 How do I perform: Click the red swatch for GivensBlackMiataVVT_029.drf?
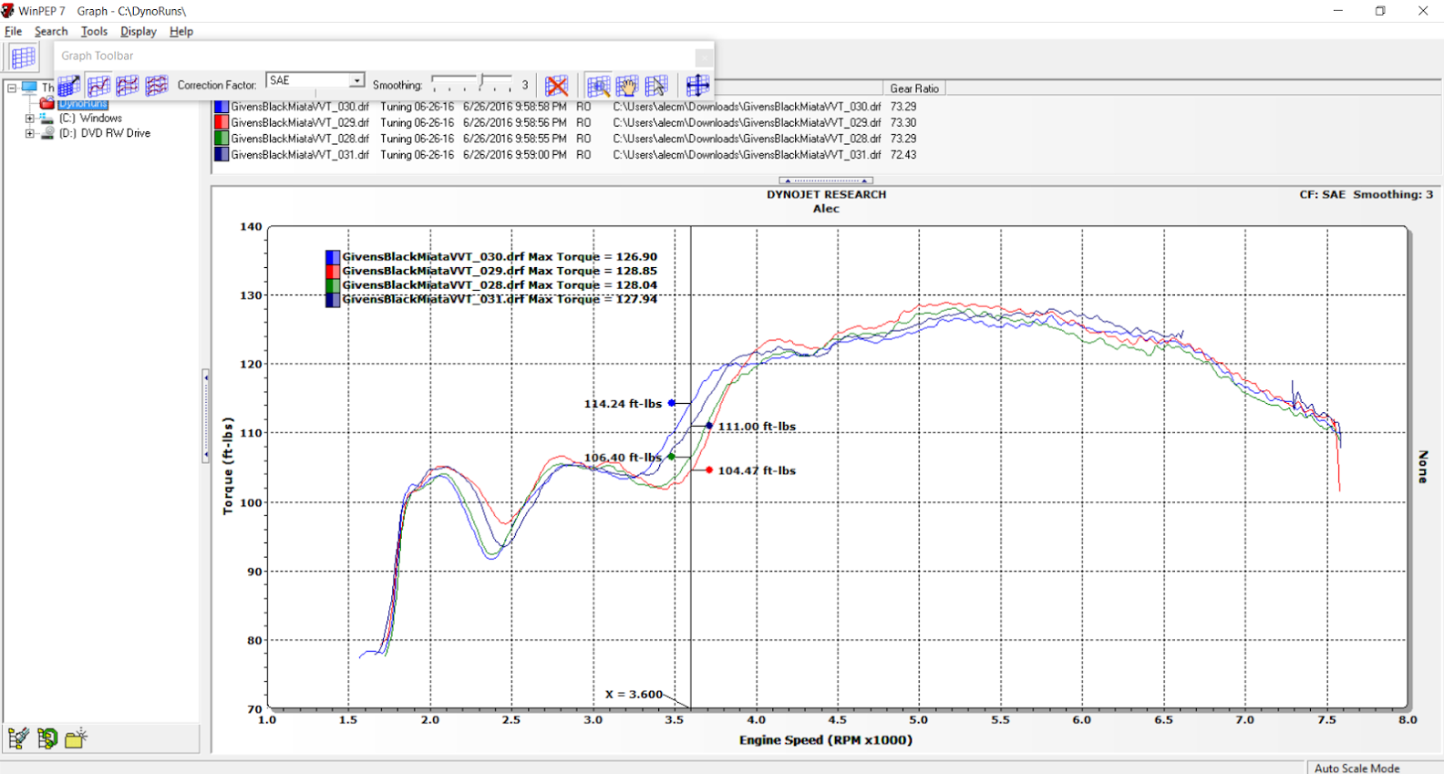click(221, 123)
